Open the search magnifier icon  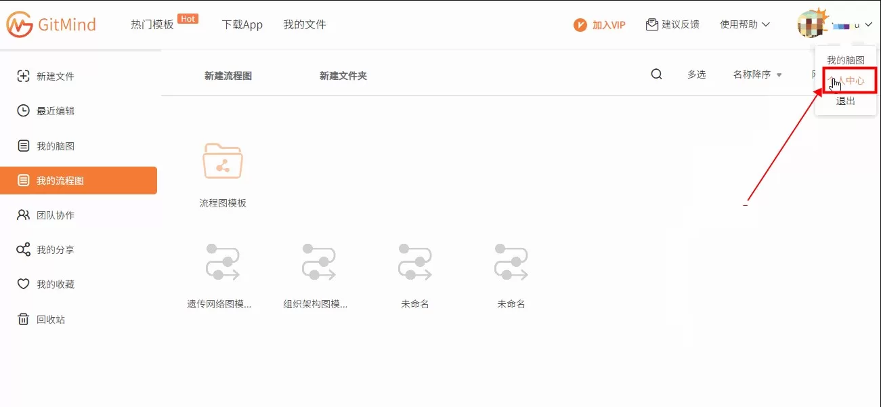coord(656,74)
